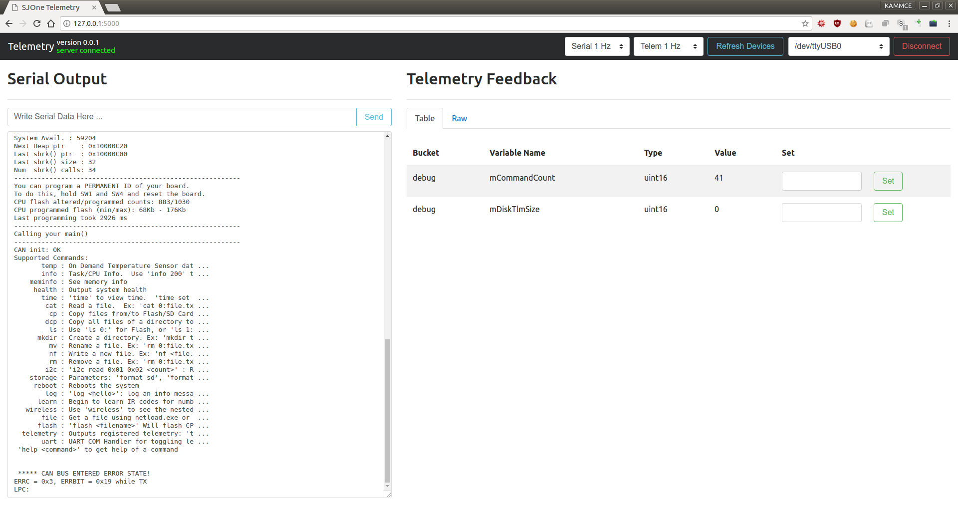Open the browser home page
Screen dimensions: 958x515
51,23
